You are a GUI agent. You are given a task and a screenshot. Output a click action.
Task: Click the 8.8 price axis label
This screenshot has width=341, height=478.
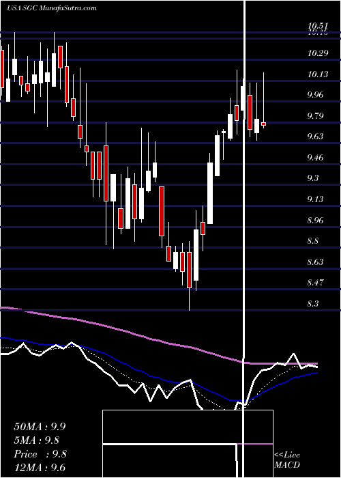(x=313, y=241)
